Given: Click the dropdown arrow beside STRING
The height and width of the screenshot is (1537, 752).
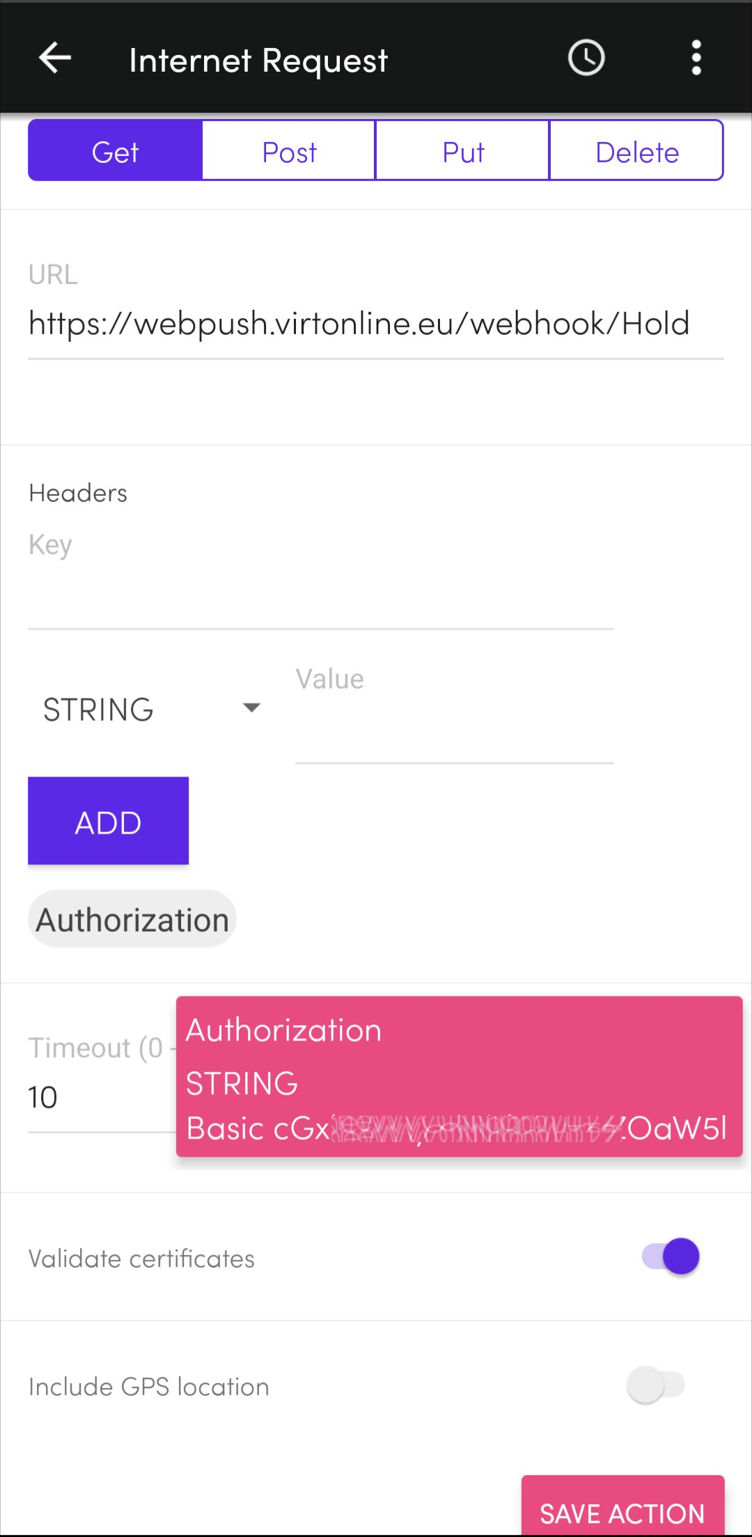Looking at the screenshot, I should click(251, 708).
